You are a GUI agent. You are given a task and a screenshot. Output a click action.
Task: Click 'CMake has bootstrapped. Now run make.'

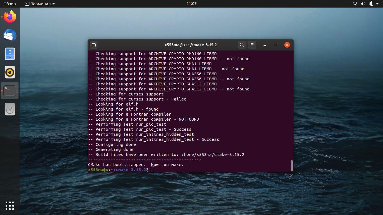[136, 165]
